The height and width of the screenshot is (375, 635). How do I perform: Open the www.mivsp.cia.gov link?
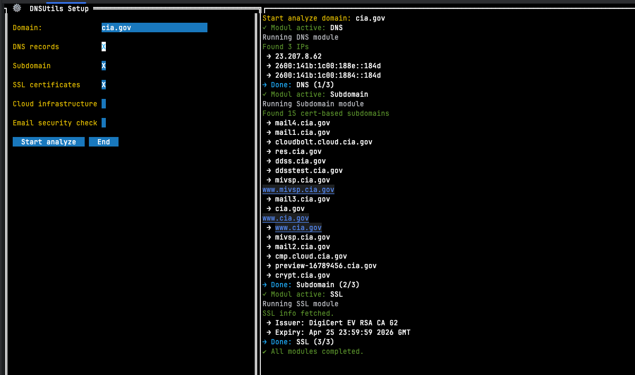pyautogui.click(x=298, y=189)
